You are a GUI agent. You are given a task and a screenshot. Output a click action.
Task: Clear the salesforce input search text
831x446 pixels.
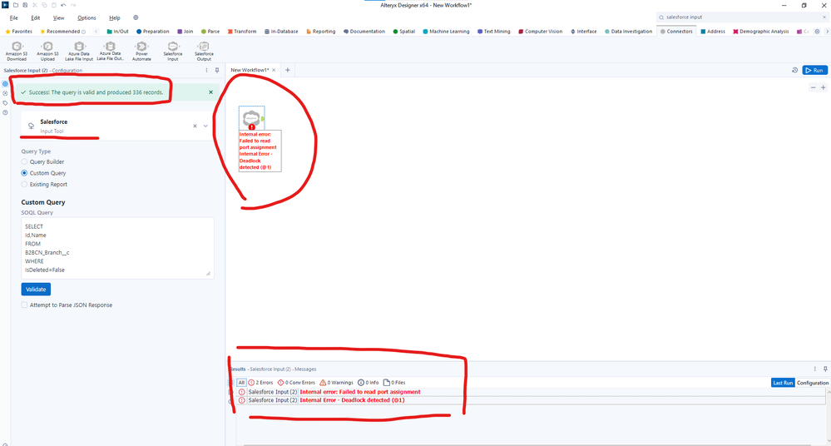click(x=824, y=17)
